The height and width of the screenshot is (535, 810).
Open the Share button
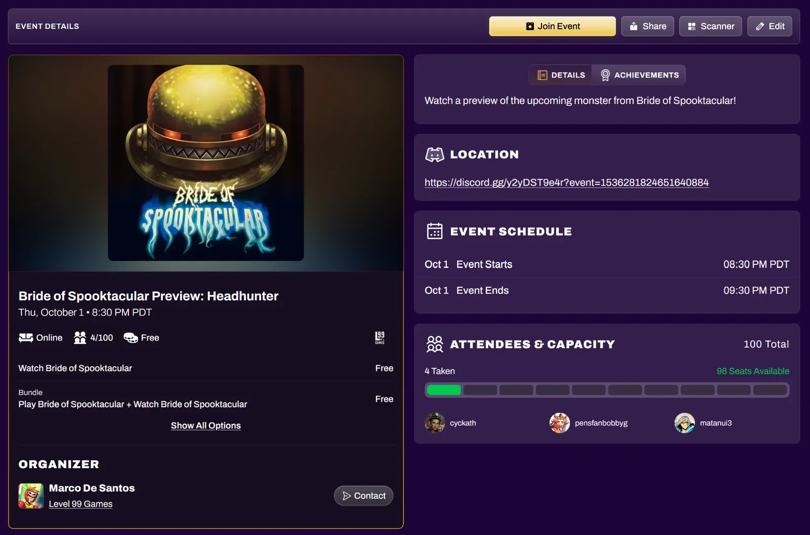pyautogui.click(x=647, y=26)
